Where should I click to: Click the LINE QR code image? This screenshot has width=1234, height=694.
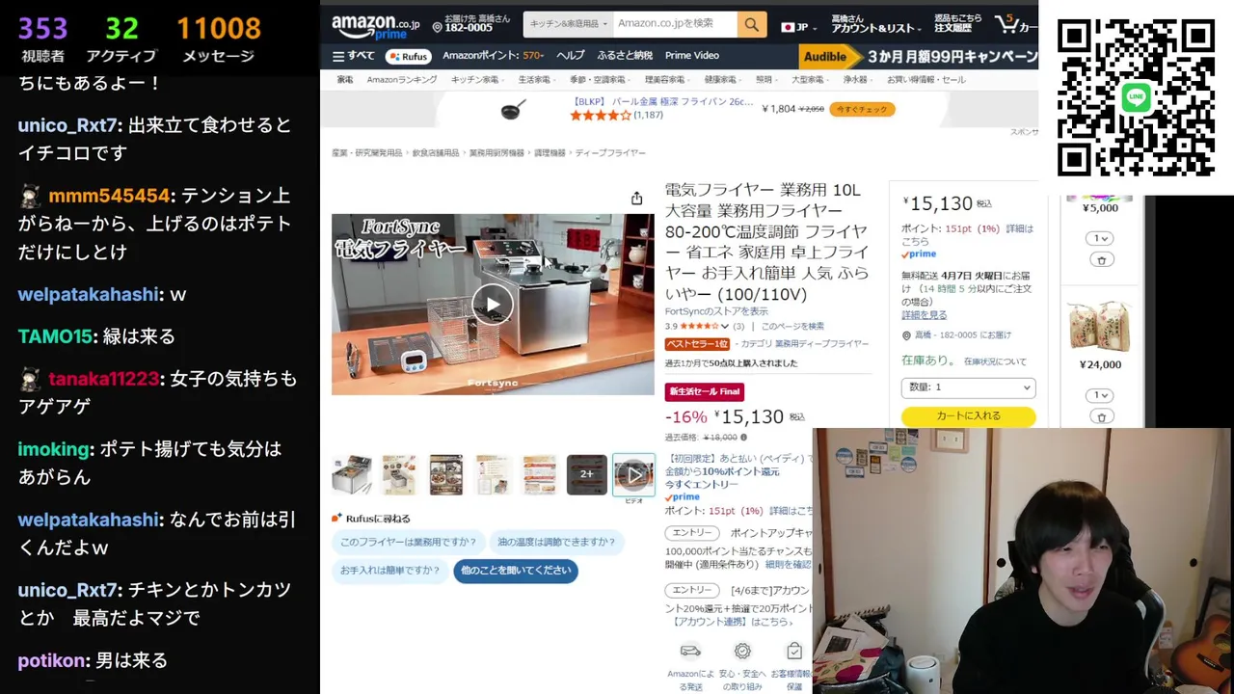pos(1136,98)
